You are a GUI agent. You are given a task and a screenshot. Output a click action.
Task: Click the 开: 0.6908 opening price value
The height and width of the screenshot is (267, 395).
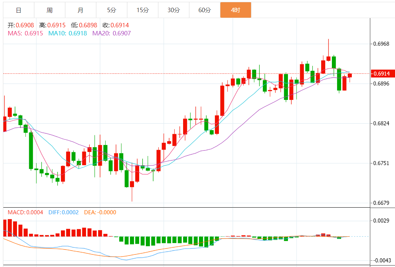[21, 25]
